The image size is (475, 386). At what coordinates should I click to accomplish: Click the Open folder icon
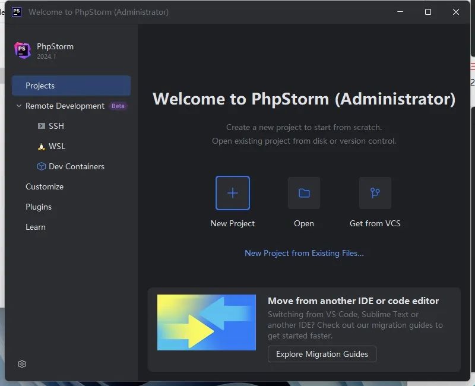tap(304, 193)
